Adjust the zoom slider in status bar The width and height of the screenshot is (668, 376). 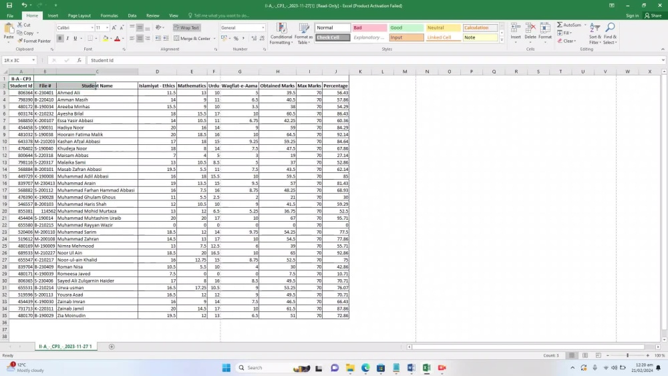point(627,355)
